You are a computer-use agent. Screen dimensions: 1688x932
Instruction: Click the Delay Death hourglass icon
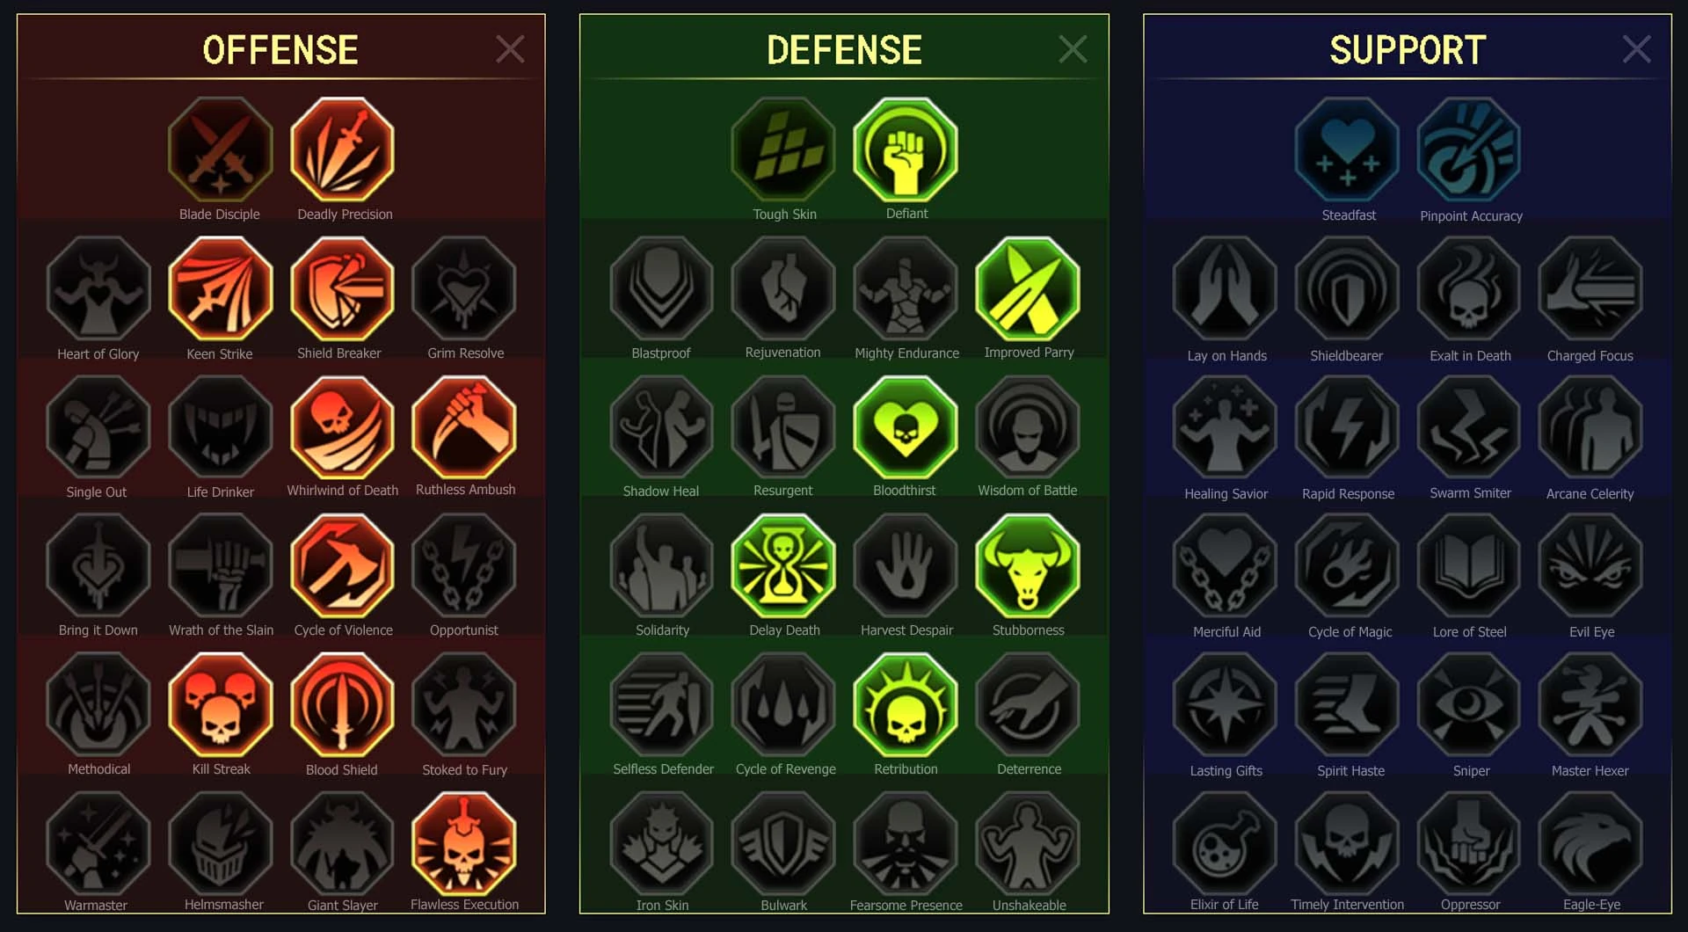click(x=783, y=566)
